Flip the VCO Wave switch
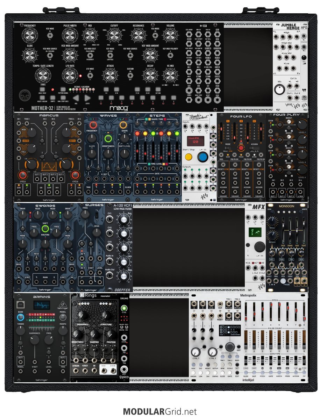 click(50, 35)
